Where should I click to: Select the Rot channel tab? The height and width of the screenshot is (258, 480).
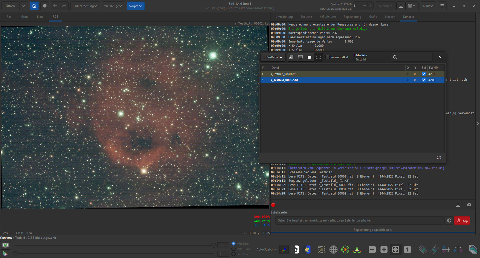click(x=9, y=17)
